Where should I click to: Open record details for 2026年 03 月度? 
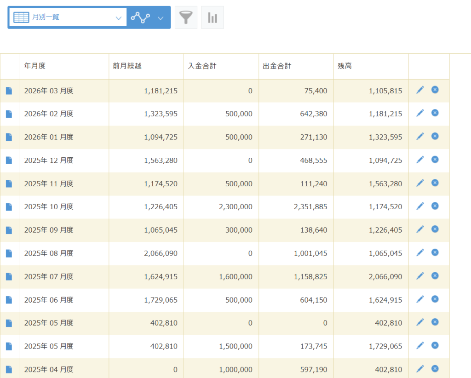[x=9, y=91]
